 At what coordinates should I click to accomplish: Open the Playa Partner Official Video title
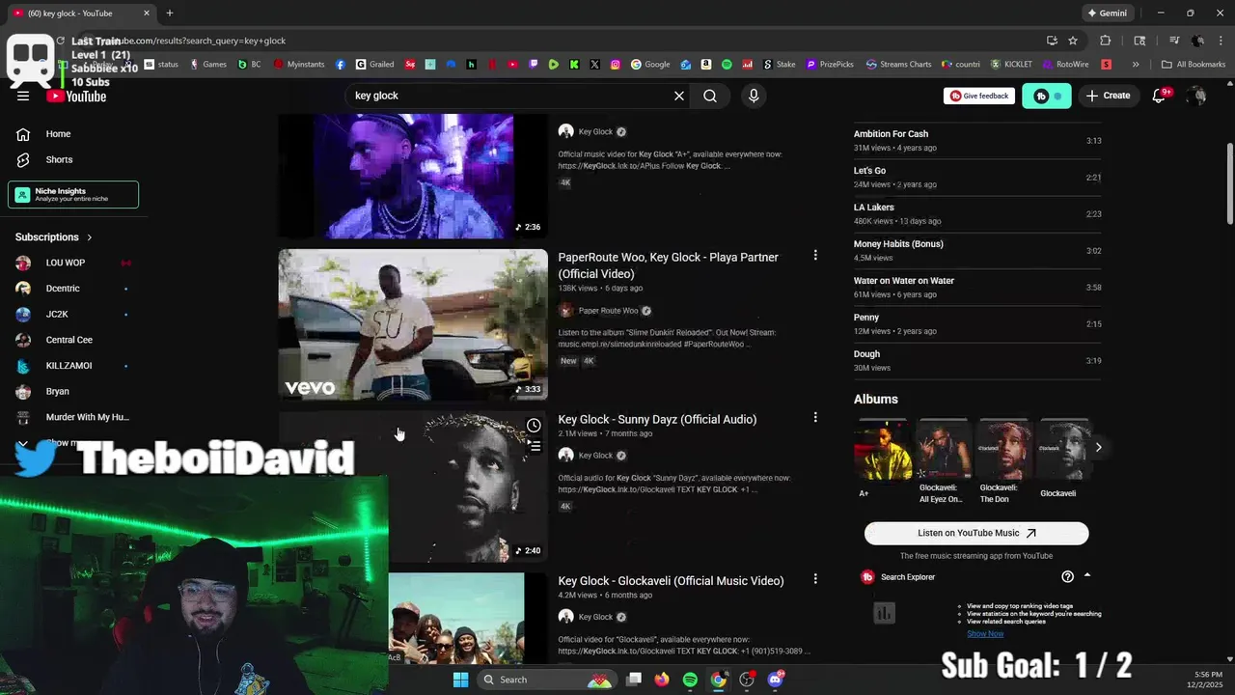668,265
